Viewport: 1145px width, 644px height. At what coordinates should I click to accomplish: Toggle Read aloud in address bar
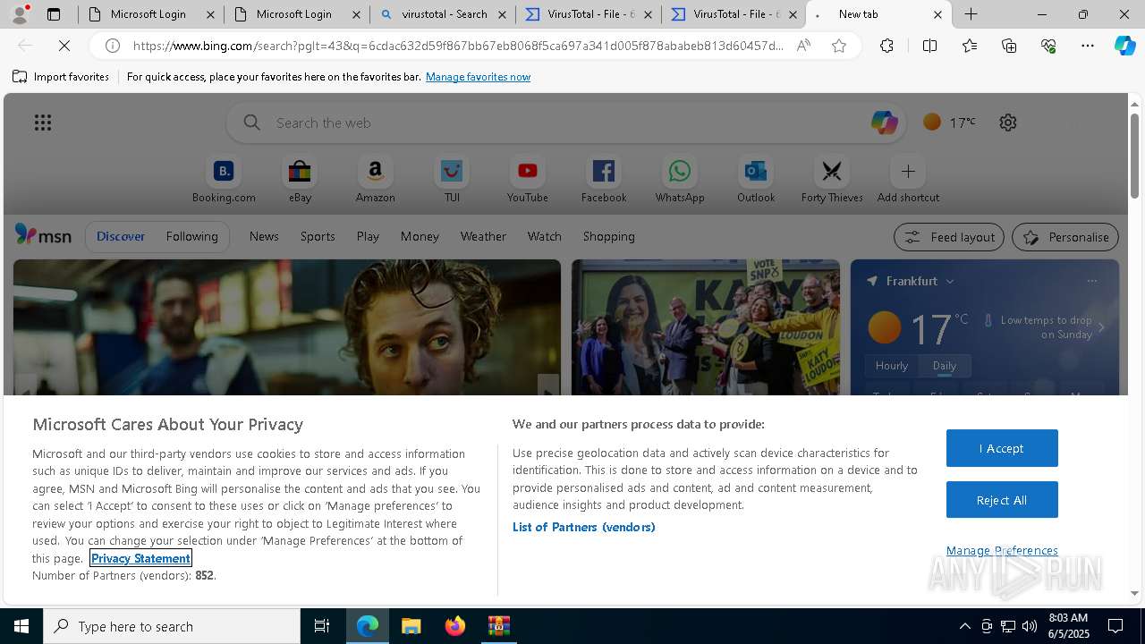click(803, 46)
